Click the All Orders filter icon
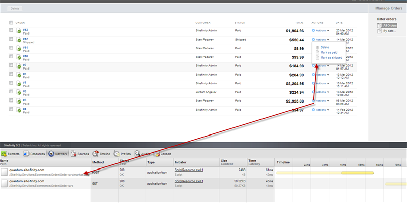Image resolution: width=407 pixels, height=203 pixels. 380,25
